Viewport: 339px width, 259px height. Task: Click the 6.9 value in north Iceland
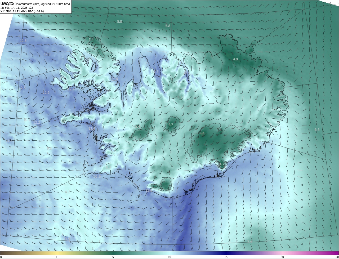pyautogui.click(x=180, y=97)
